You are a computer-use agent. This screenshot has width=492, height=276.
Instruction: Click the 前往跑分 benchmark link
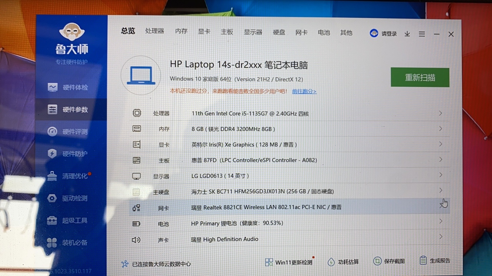(304, 92)
